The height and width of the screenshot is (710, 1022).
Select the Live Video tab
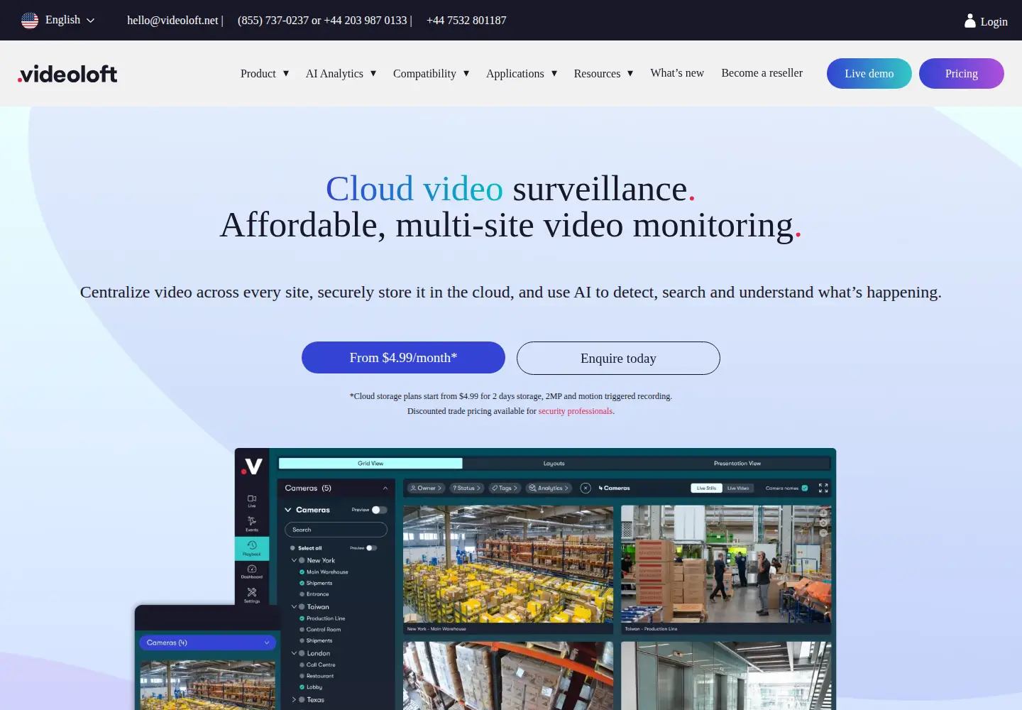click(x=738, y=488)
